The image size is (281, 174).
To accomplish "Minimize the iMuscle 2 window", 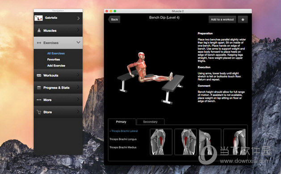I will [111, 11].
